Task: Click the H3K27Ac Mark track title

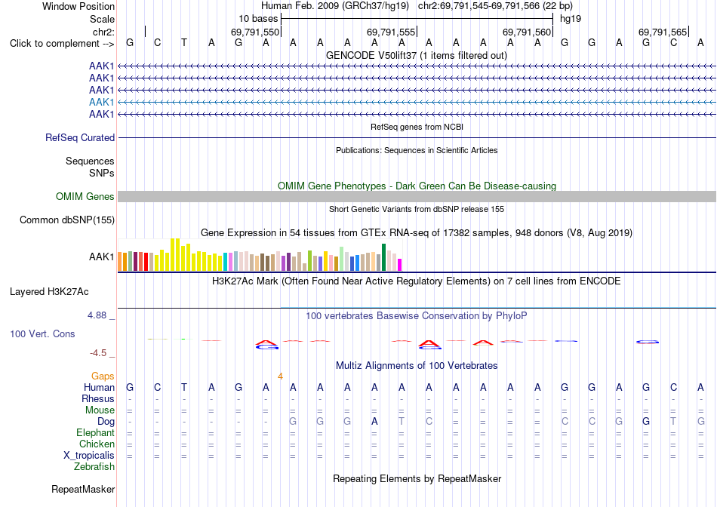Action: click(x=417, y=281)
